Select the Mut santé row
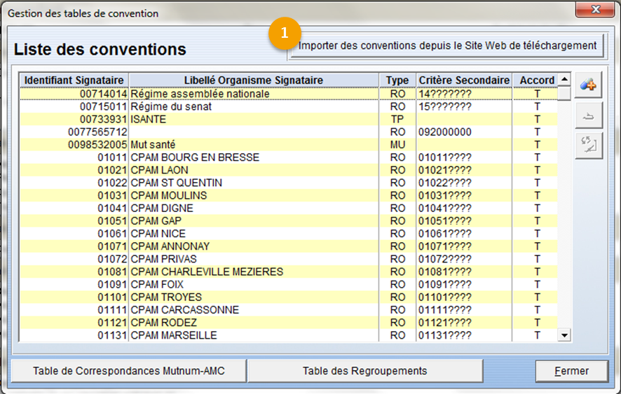Image resolution: width=621 pixels, height=394 pixels. pos(289,144)
